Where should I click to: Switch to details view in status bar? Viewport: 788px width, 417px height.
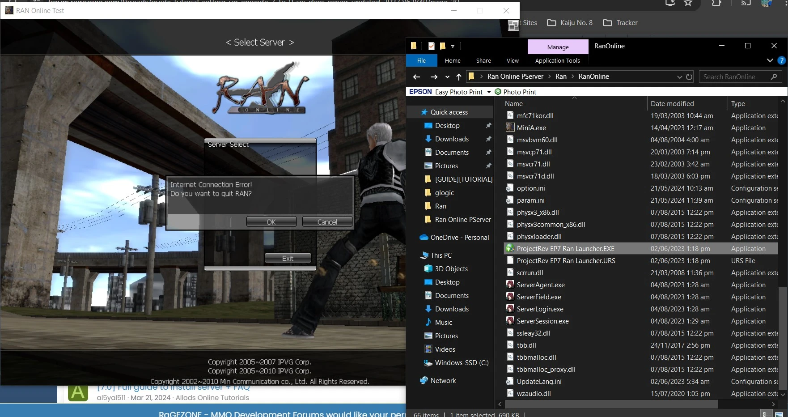click(765, 414)
